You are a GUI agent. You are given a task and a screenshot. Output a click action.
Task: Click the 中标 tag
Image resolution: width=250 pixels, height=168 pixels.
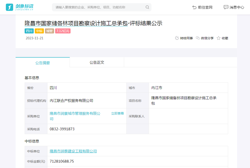[x=39, y=31]
